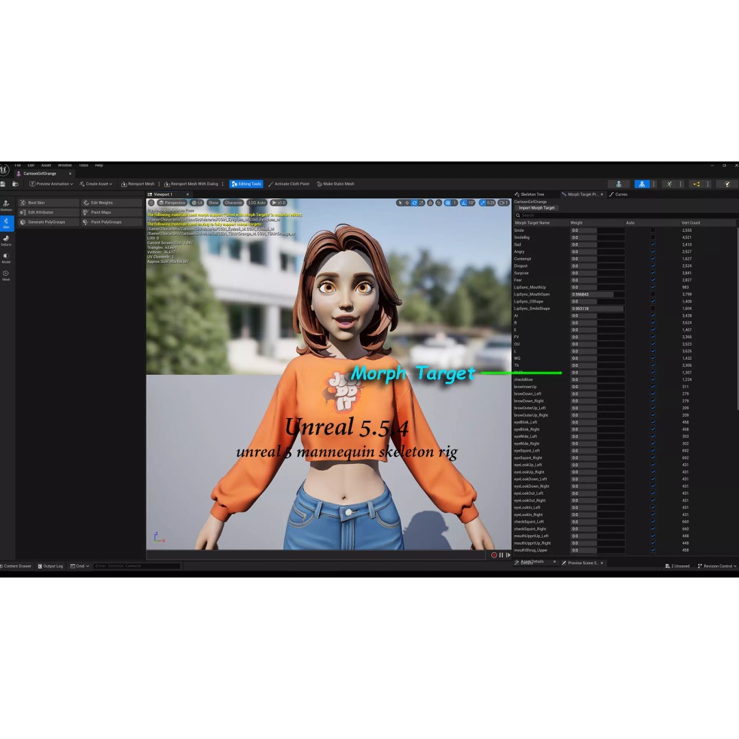Screen dimensions: 739x739
Task: Step forward one frame in preview
Action: (508, 555)
